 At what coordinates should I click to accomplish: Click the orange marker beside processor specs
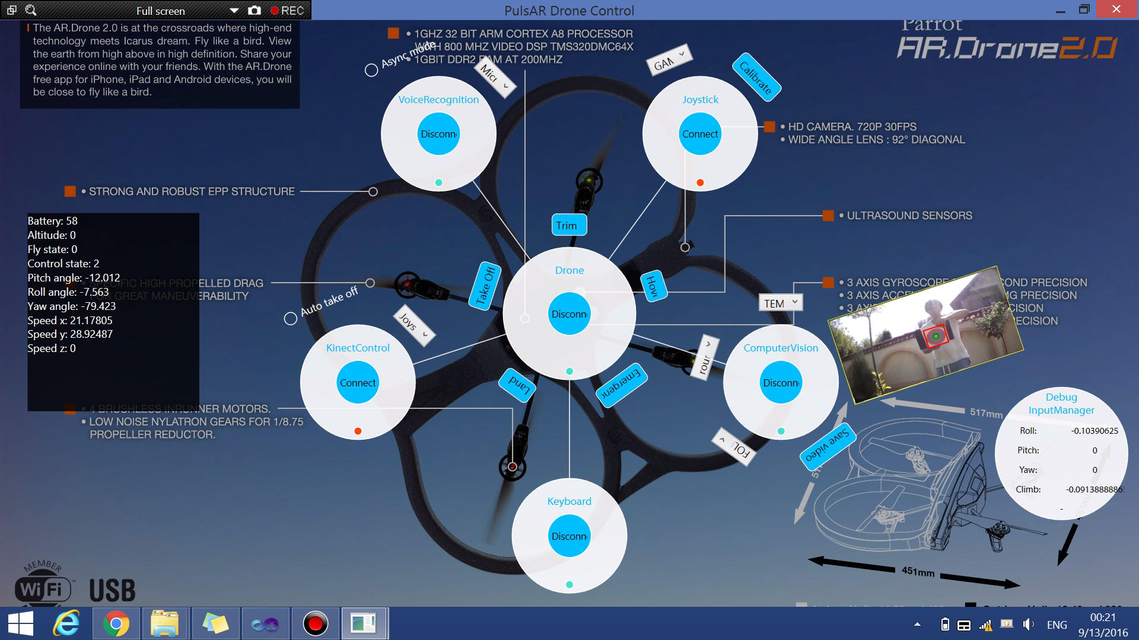click(x=393, y=33)
